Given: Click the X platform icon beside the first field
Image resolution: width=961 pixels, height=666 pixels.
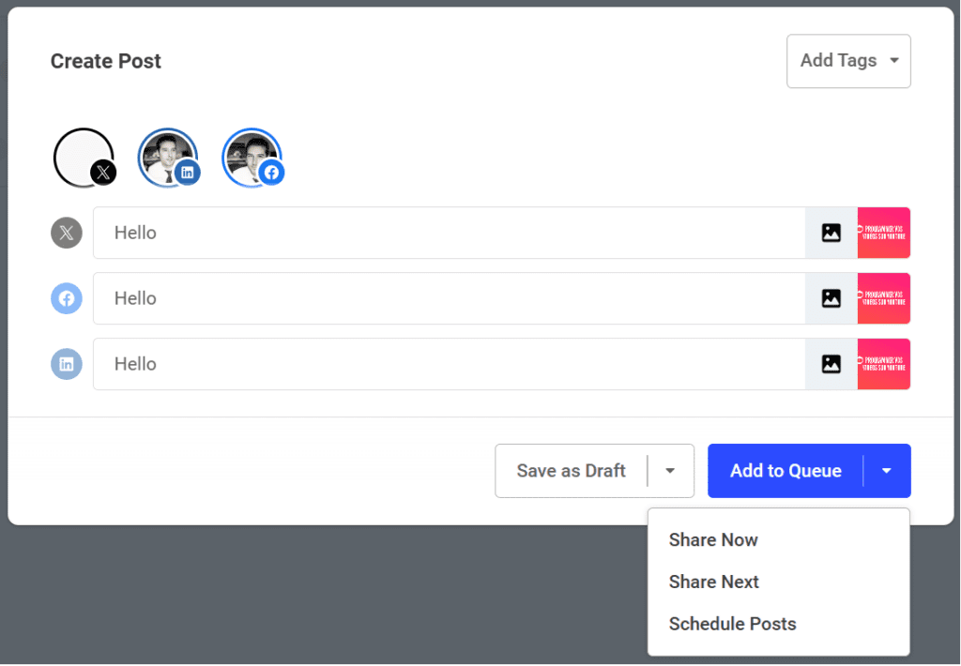Looking at the screenshot, I should [66, 232].
